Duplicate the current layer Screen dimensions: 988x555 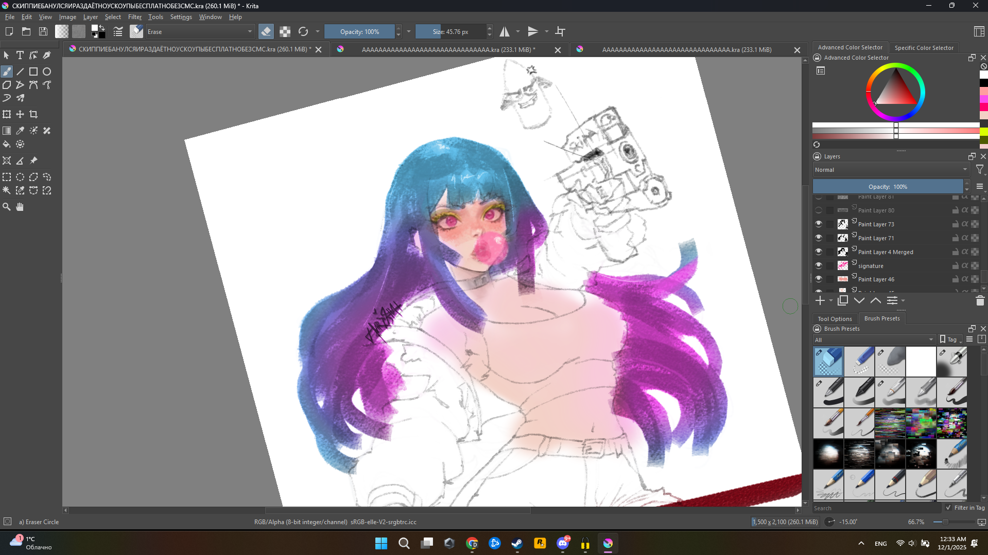[843, 300]
